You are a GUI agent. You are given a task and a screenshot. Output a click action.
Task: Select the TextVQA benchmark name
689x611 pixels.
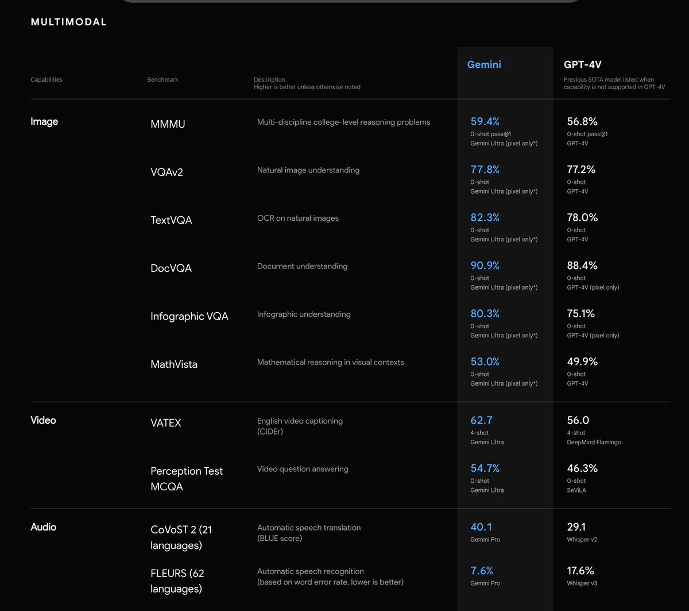(x=171, y=220)
